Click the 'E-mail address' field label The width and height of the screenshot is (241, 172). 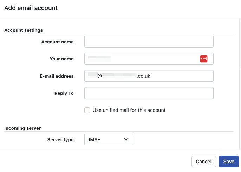click(x=57, y=76)
